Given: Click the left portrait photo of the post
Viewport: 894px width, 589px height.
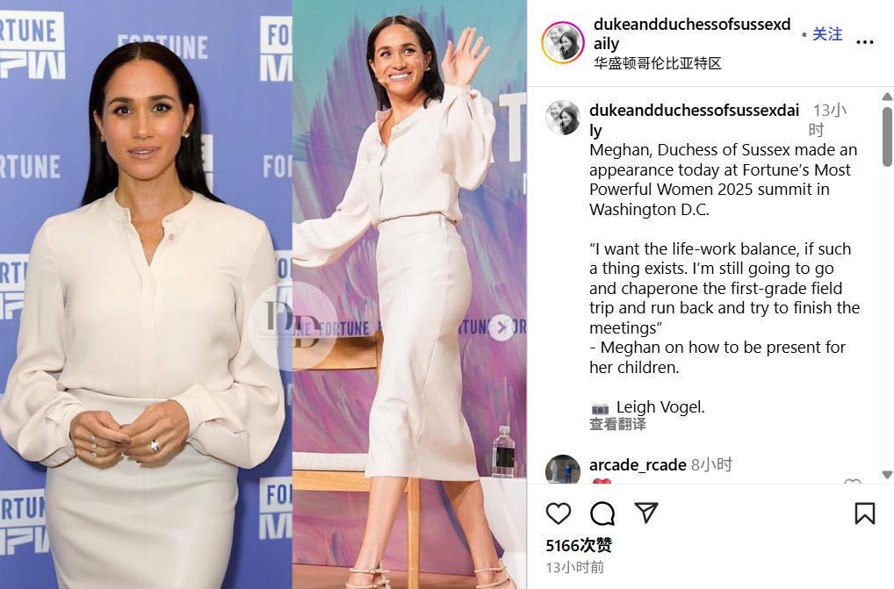Looking at the screenshot, I should point(146,295).
